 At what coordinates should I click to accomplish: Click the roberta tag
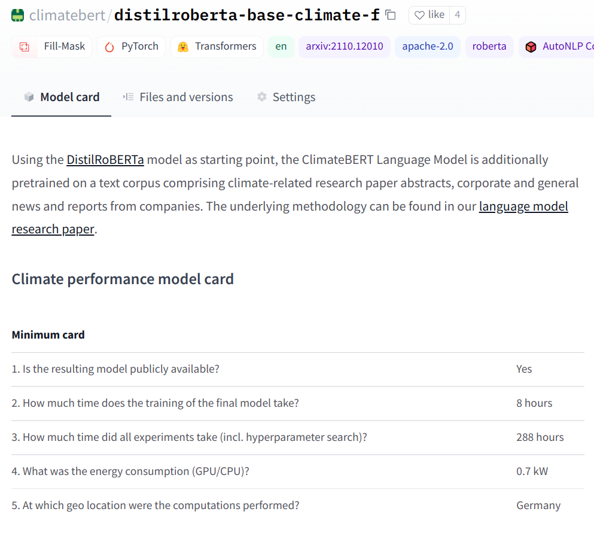[489, 47]
